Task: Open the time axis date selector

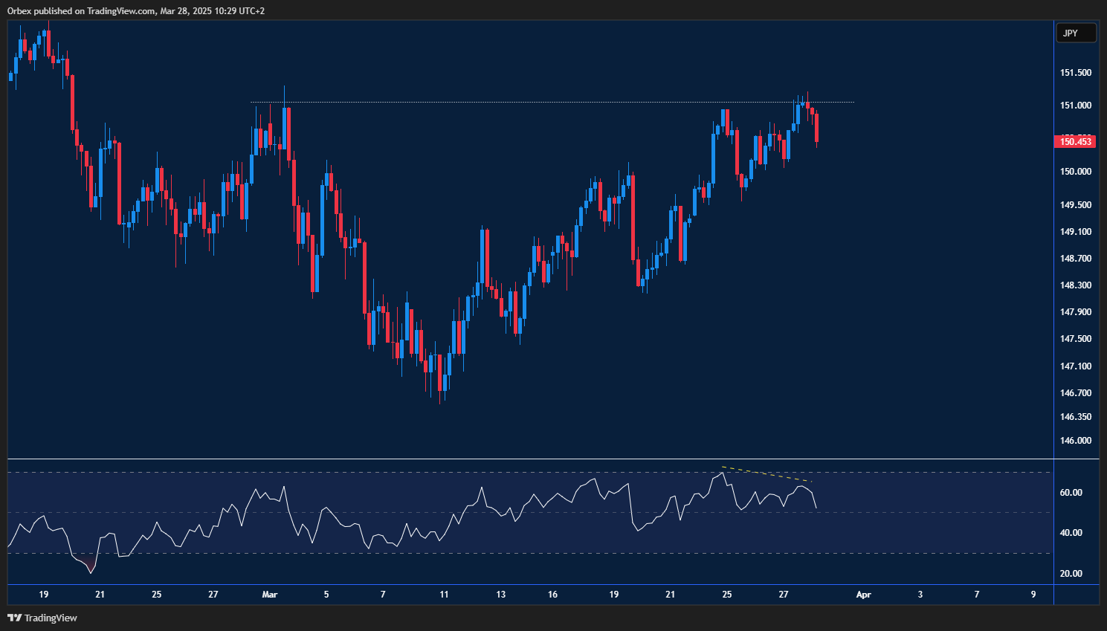Action: click(x=520, y=595)
